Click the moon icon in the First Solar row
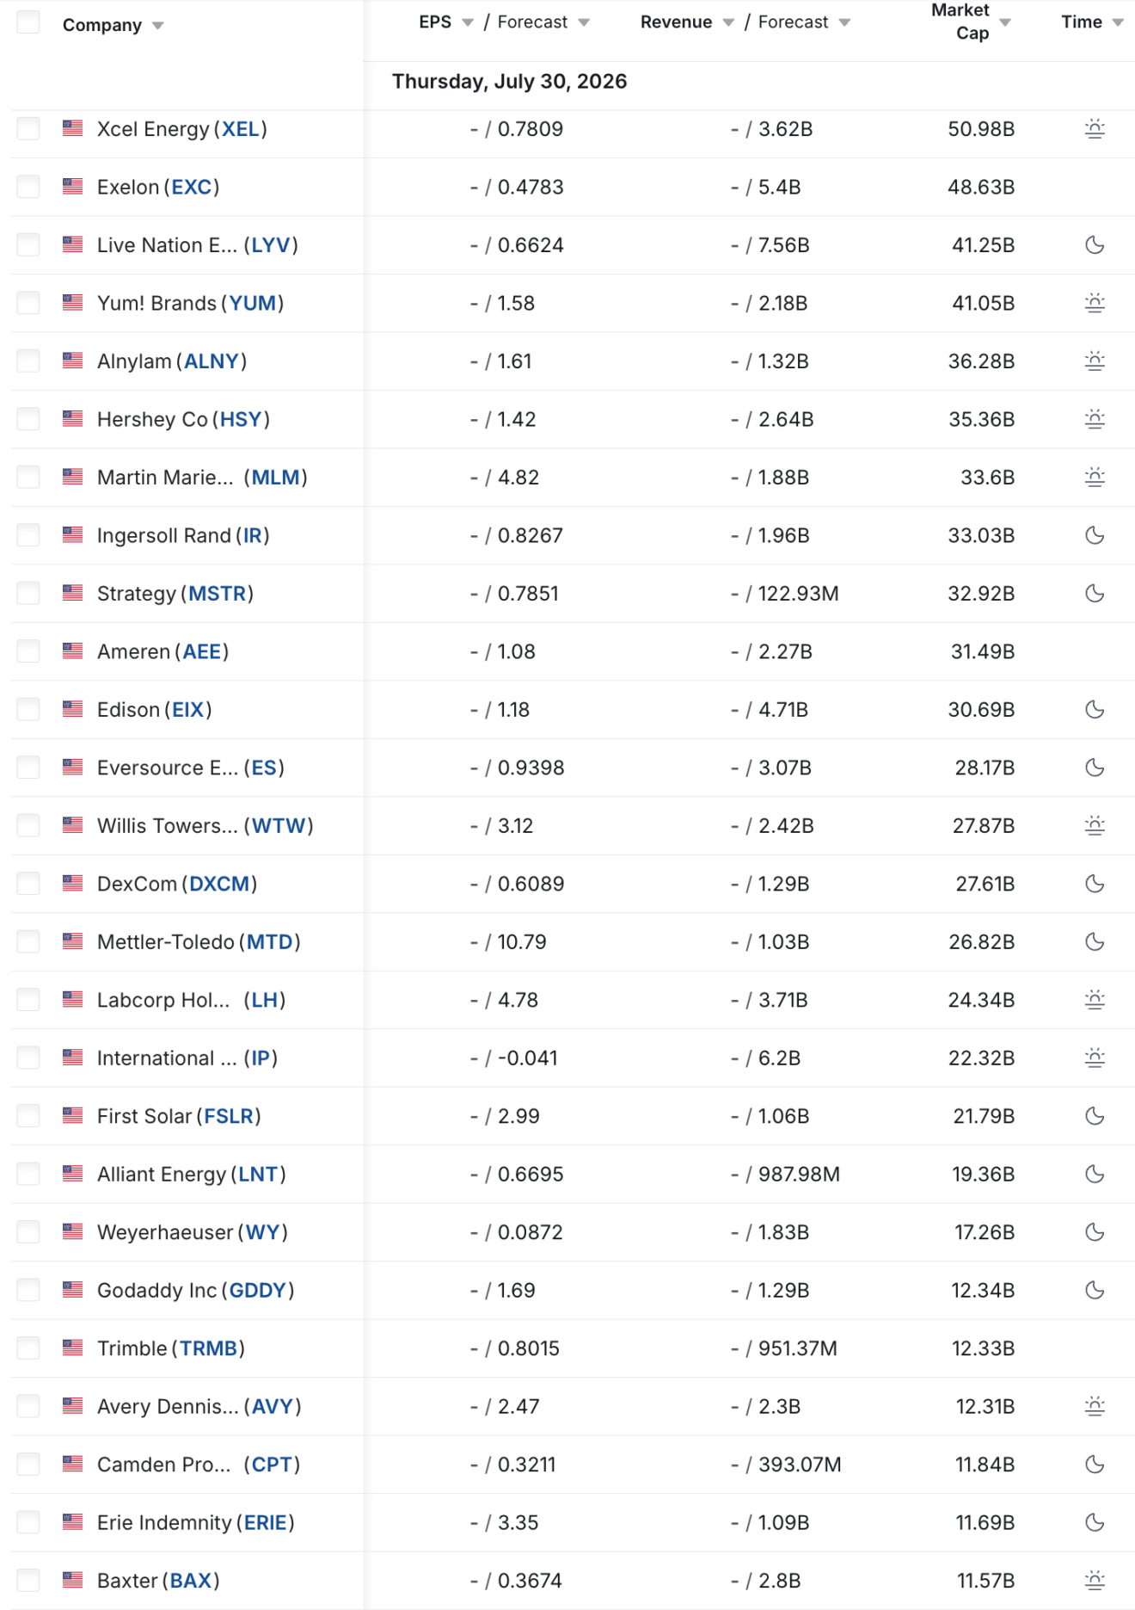1135x1610 pixels. 1094,1116
